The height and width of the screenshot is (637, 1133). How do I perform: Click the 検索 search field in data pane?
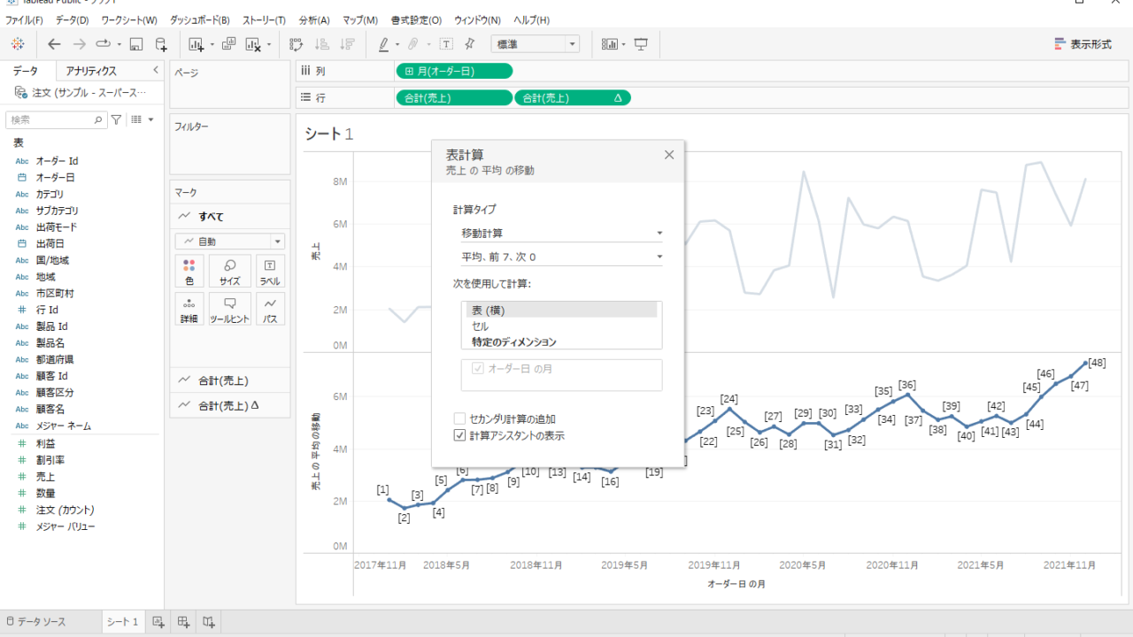[x=56, y=119]
